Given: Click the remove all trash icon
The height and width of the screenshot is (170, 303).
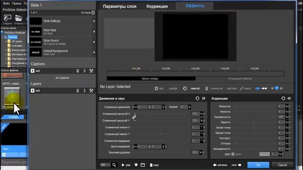Looking at the screenshot, I should 206,88.
